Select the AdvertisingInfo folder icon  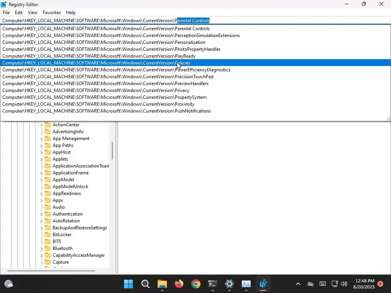[48, 132]
